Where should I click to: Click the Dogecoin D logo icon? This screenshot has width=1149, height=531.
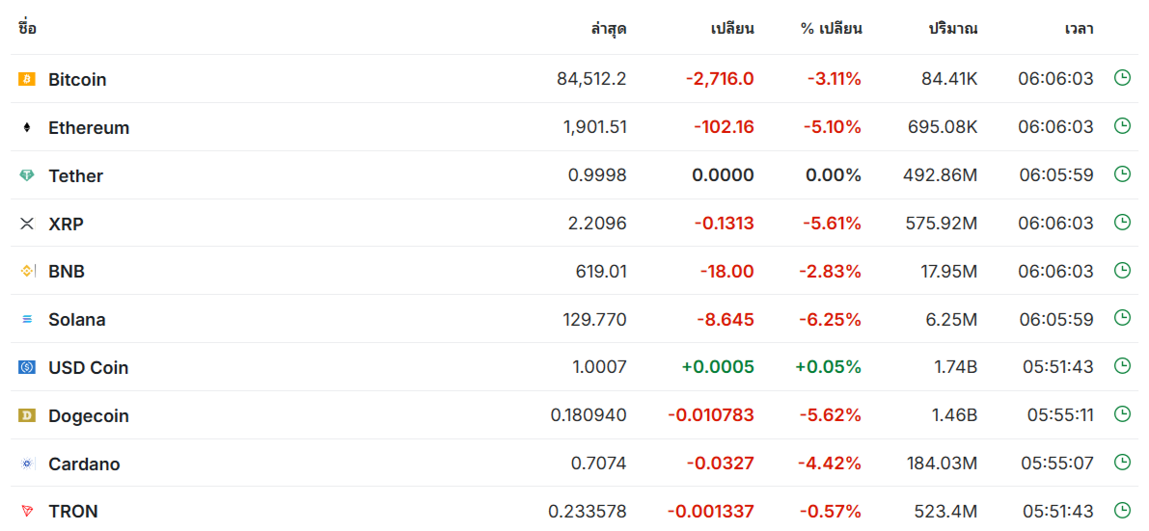pyautogui.click(x=27, y=416)
